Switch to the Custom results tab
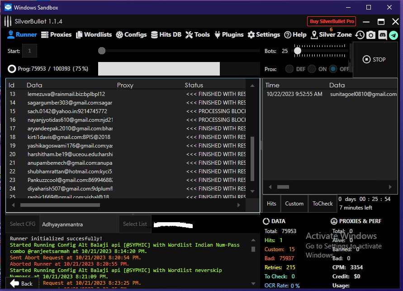 (294, 204)
